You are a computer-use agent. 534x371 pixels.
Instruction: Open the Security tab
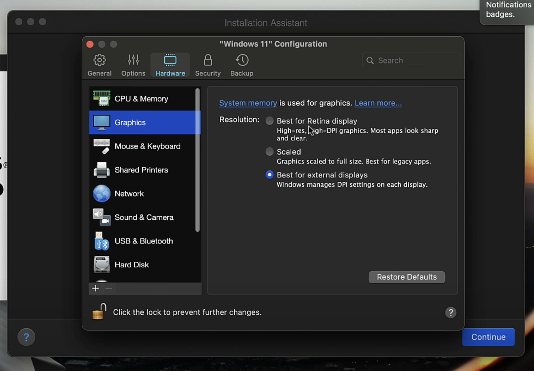208,65
